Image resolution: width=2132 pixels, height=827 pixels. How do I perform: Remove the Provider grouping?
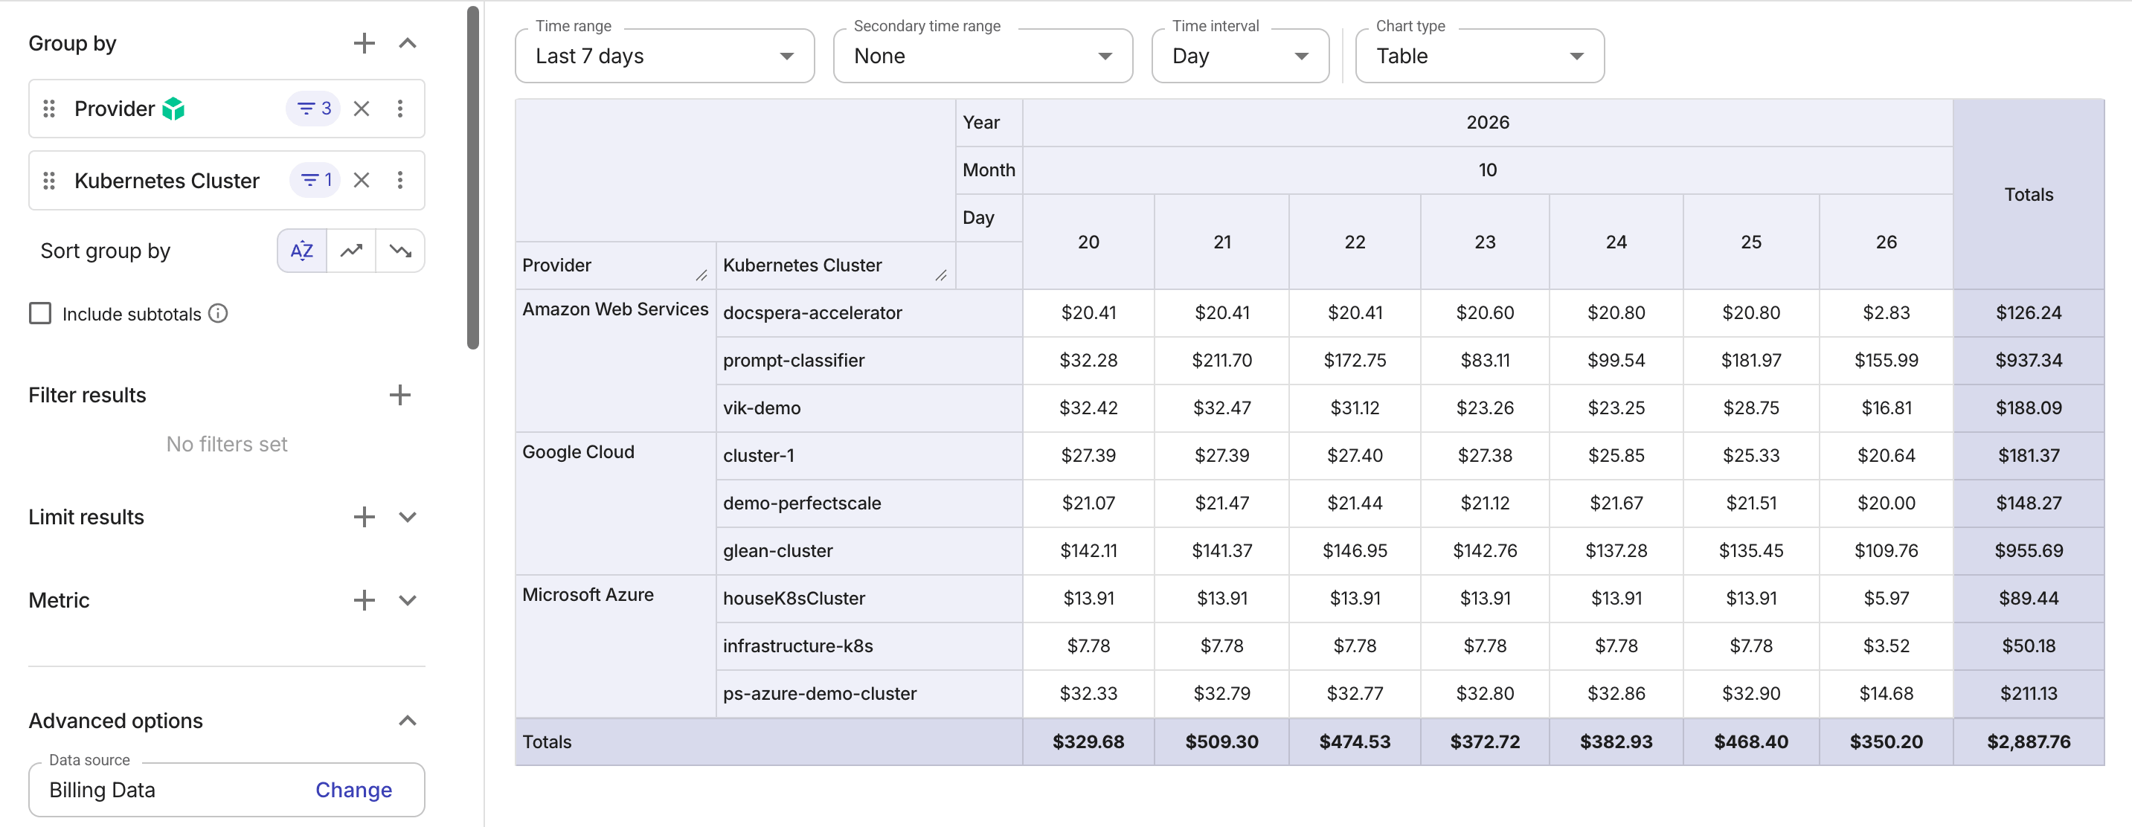point(362,109)
